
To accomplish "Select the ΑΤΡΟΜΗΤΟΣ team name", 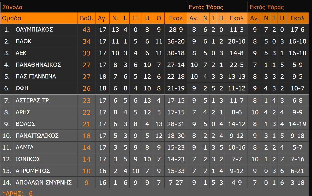I will click(33, 171).
